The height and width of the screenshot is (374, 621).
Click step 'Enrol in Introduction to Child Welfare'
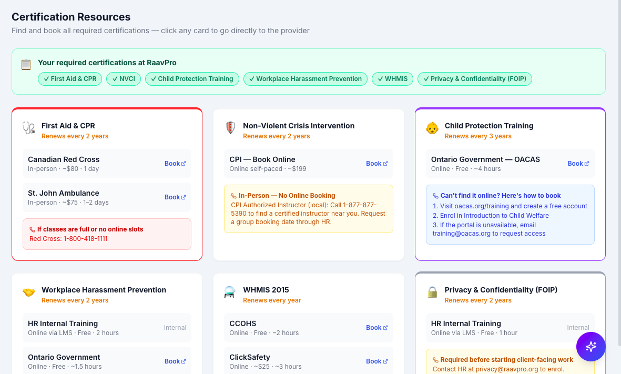coord(491,216)
